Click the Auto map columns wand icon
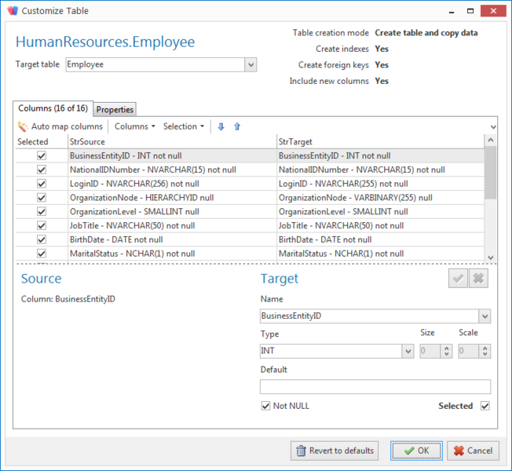The image size is (512, 471). click(x=23, y=126)
